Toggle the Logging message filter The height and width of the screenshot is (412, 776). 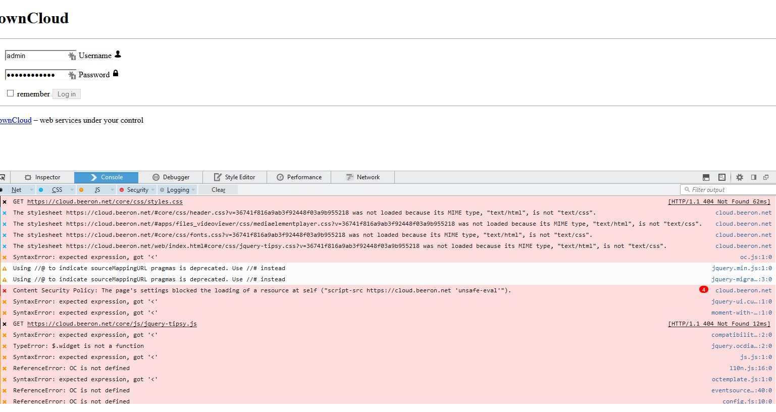(178, 190)
